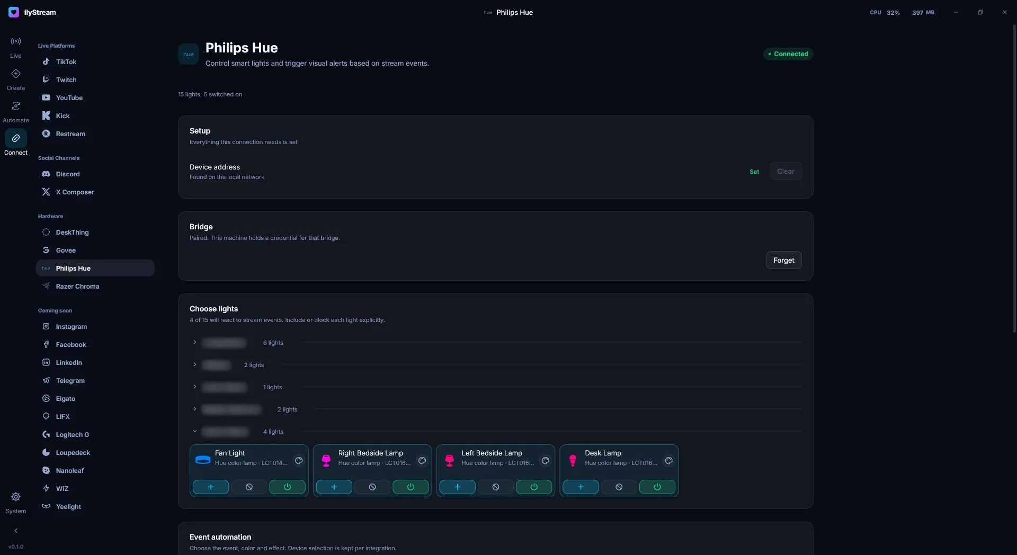Include Fan Light with plus button

click(211, 487)
